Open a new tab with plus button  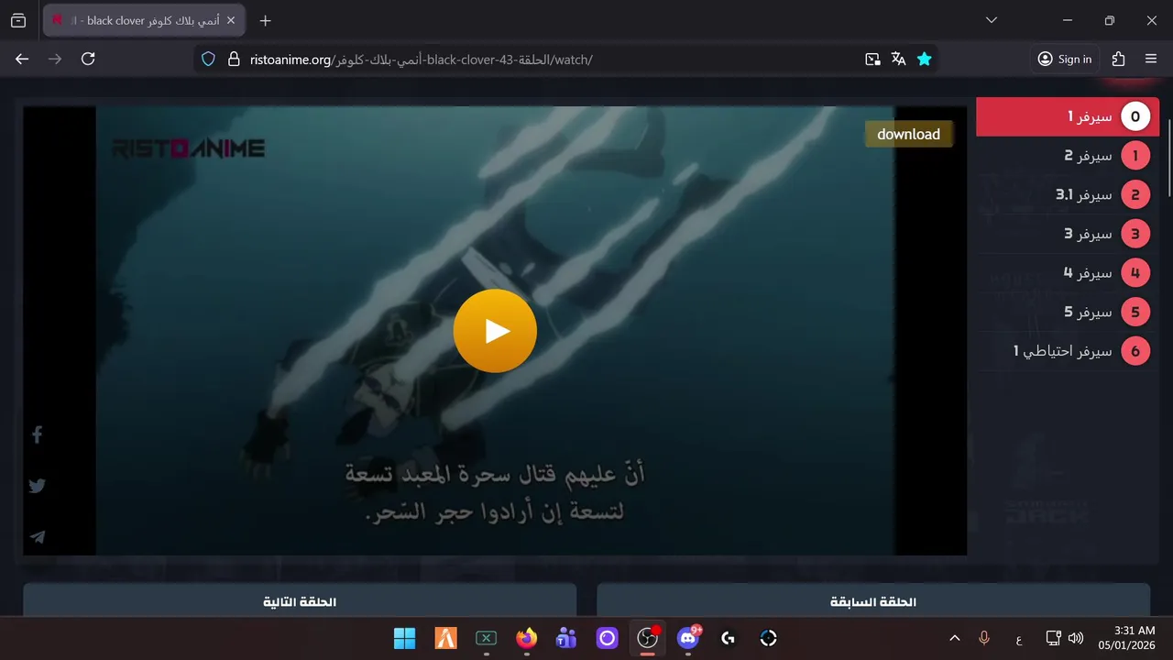(266, 20)
